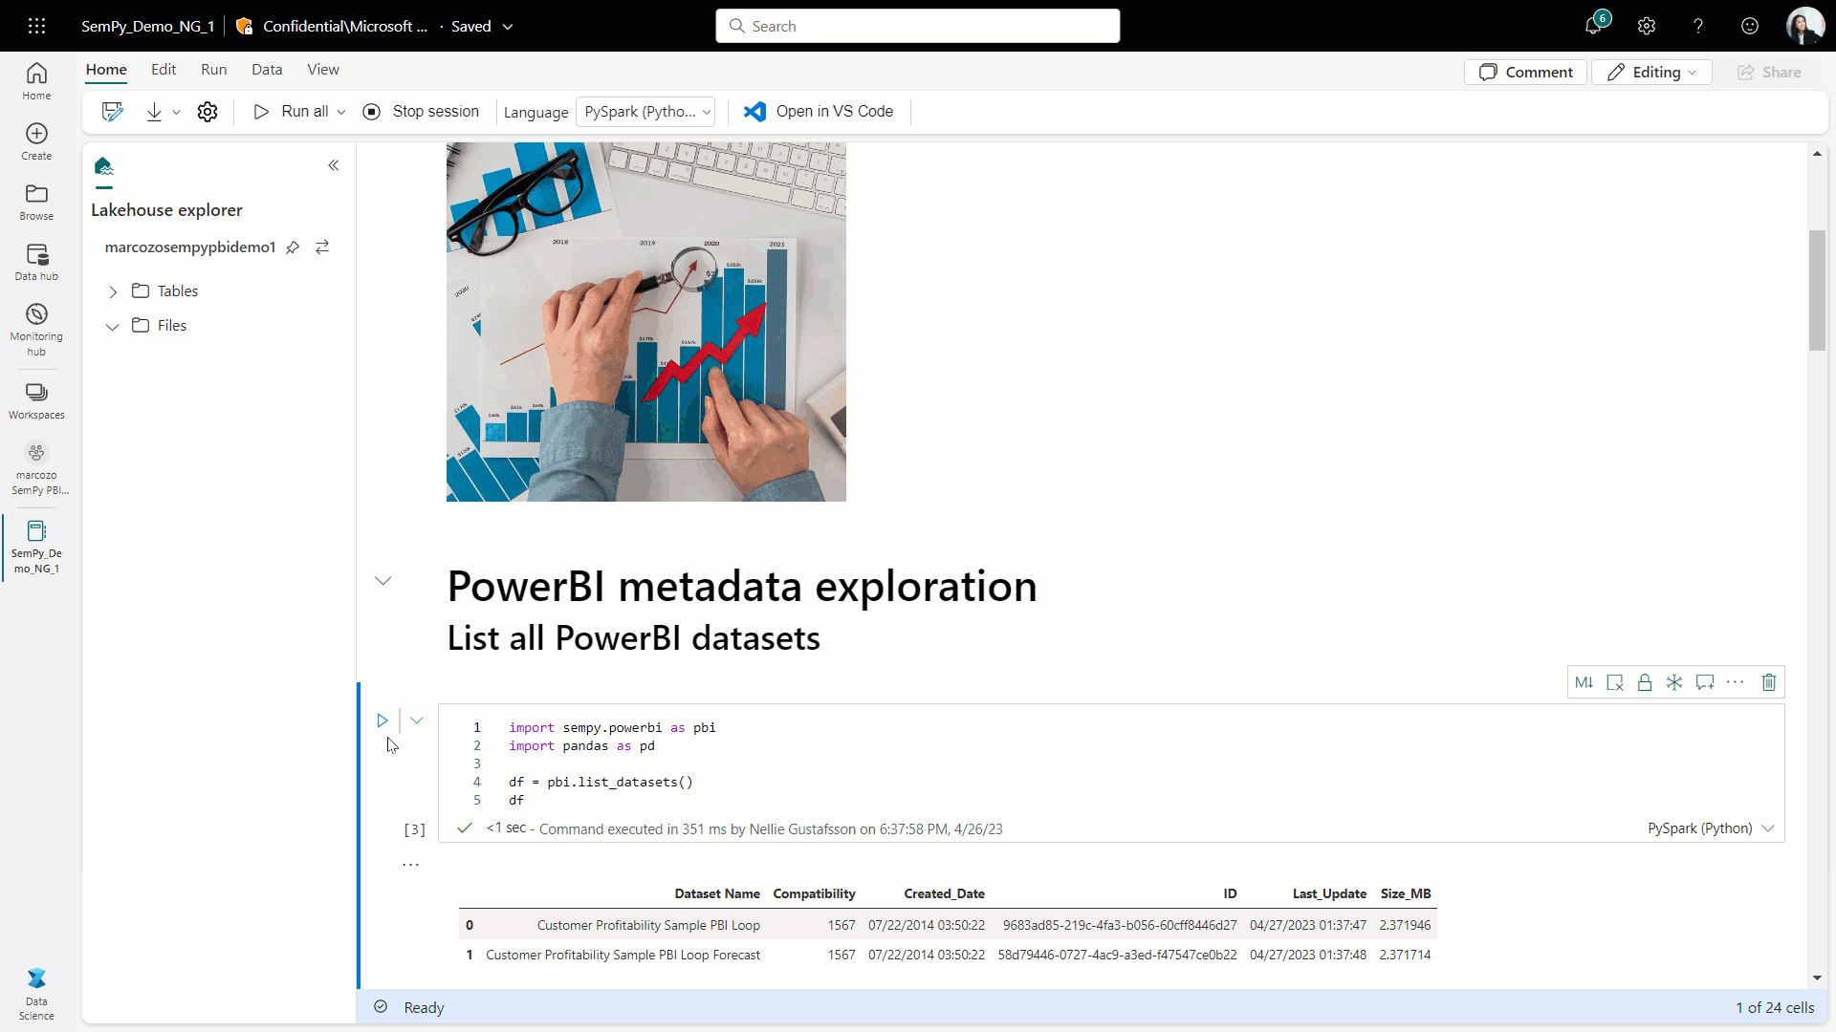Open cell run options chevron
The image size is (1836, 1032).
[417, 720]
